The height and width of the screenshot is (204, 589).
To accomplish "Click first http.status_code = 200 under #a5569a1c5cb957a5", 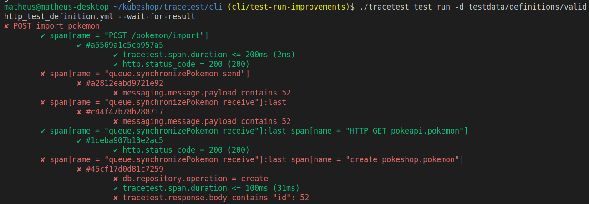I will (186, 64).
